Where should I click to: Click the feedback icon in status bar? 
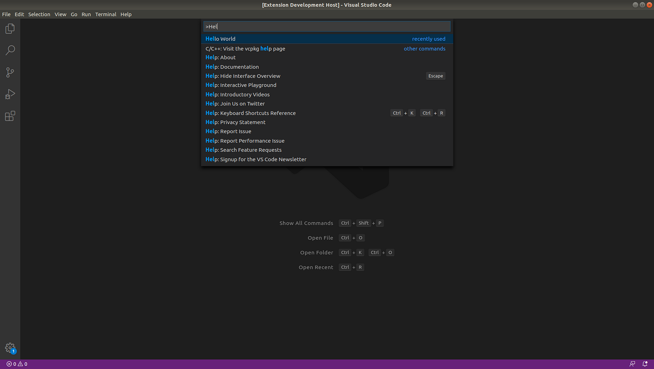632,364
